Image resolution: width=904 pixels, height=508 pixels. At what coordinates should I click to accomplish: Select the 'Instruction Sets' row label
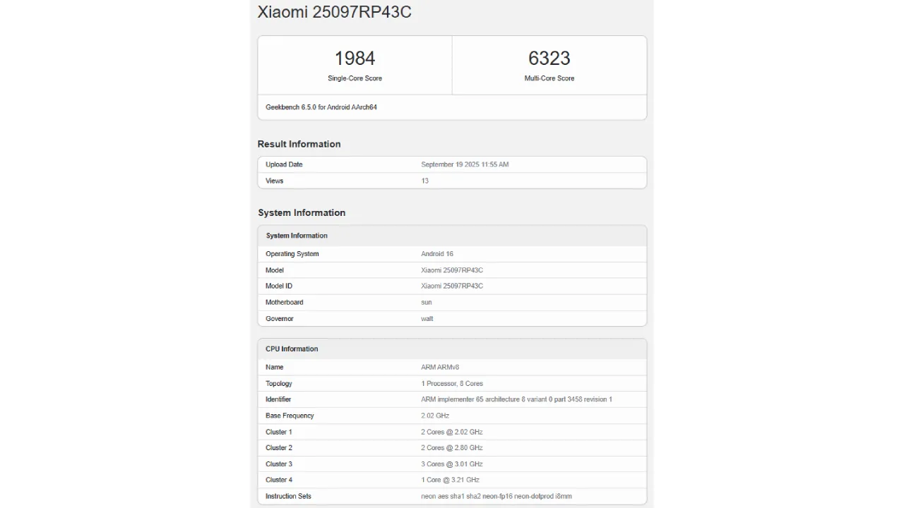coord(288,496)
